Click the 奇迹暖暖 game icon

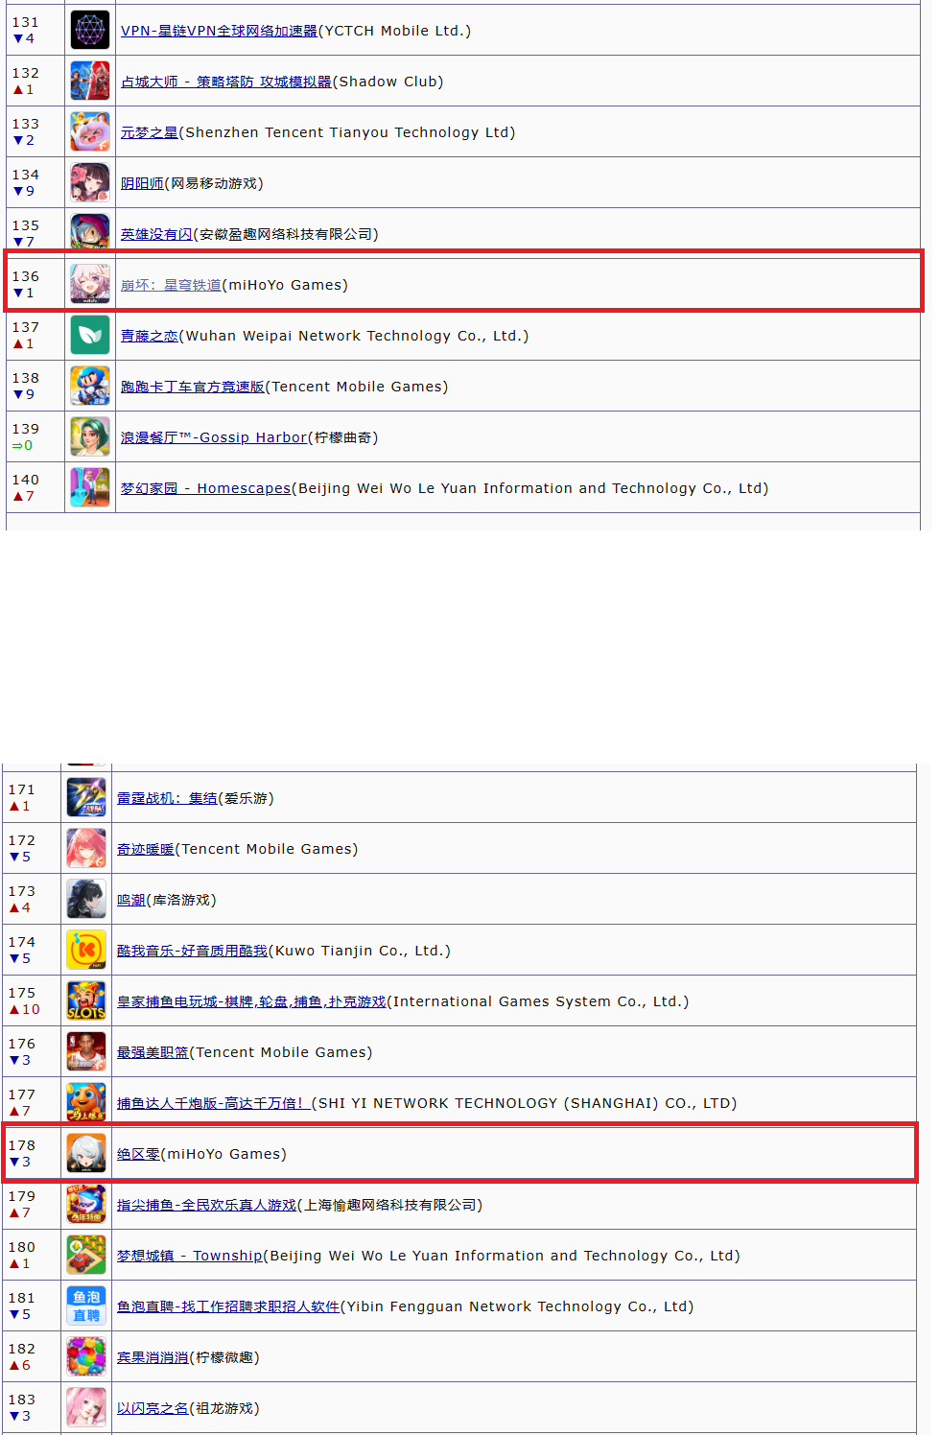[x=86, y=849]
